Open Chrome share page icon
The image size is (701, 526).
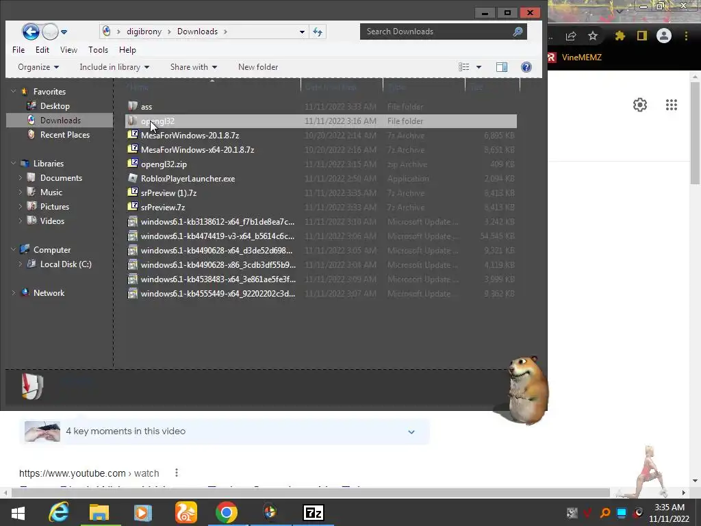tap(571, 36)
